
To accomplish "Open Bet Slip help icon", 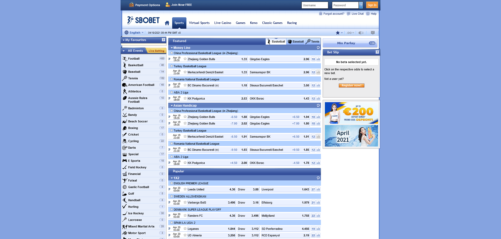I will [377, 52].
